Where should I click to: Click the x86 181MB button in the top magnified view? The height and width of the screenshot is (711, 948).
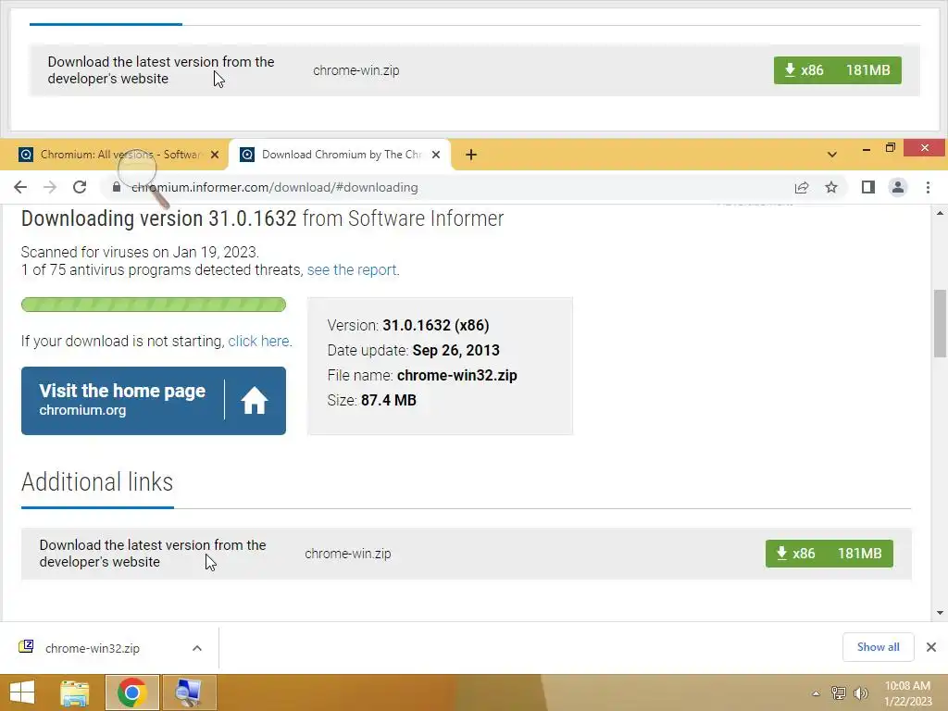(837, 70)
